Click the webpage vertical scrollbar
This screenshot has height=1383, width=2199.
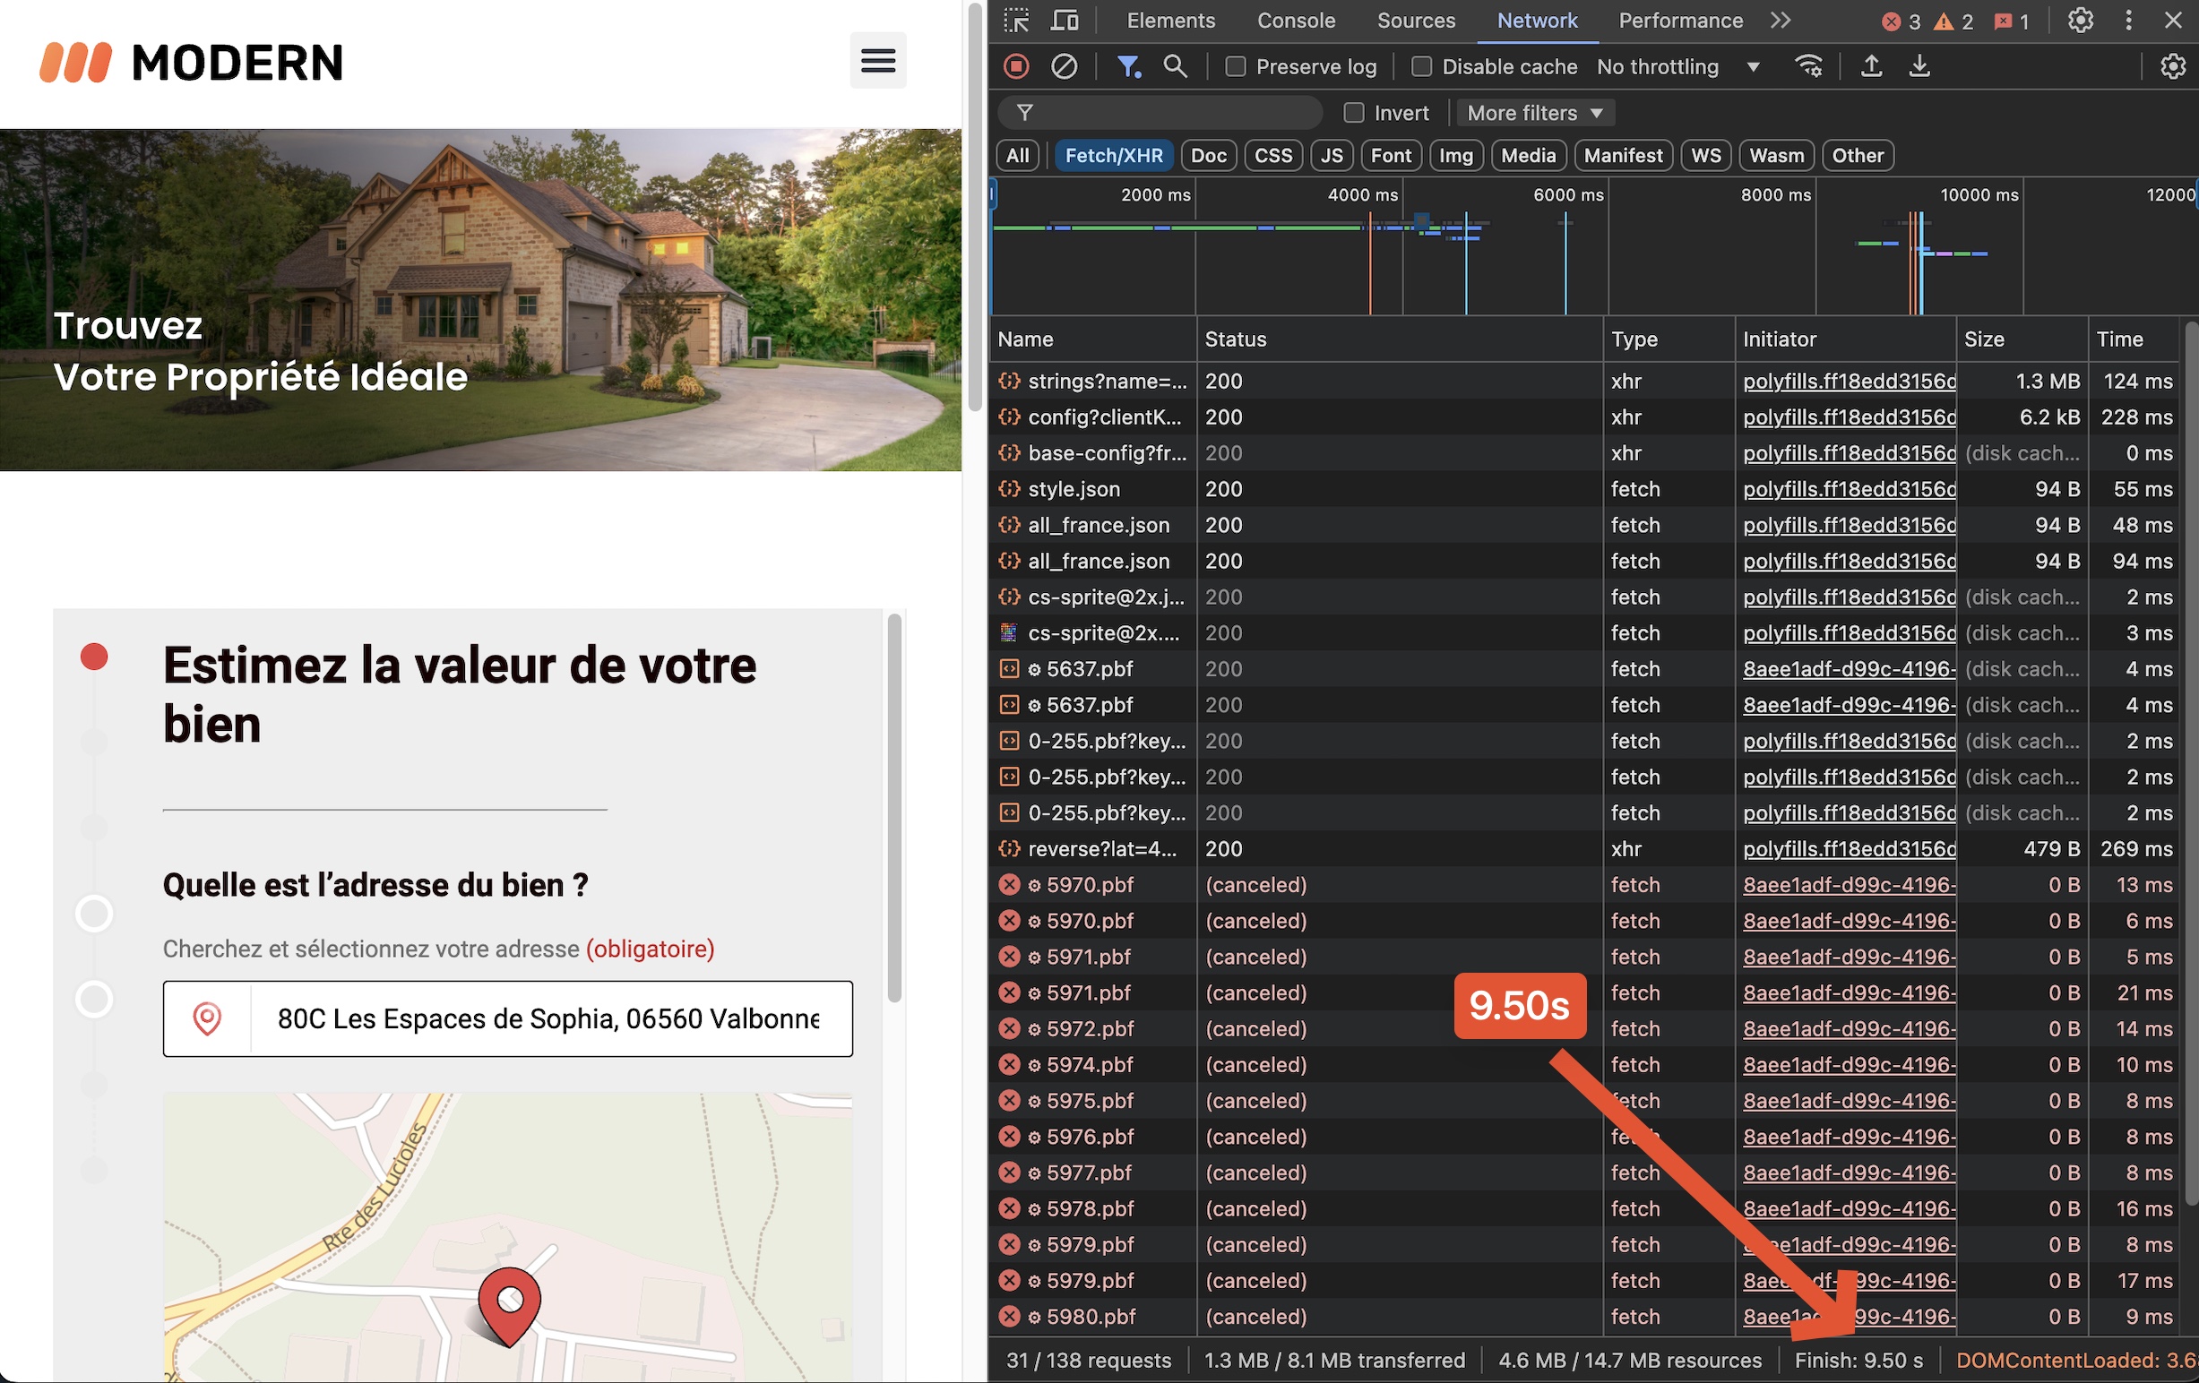pos(974,205)
